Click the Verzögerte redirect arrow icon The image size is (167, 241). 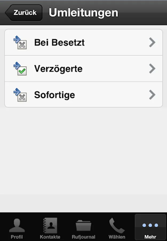tap(17, 65)
